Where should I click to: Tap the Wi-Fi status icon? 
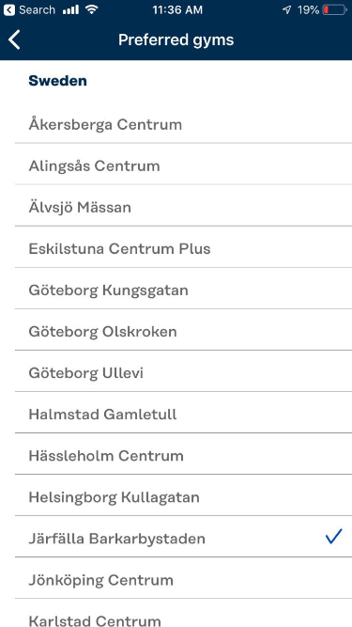pyautogui.click(x=92, y=10)
